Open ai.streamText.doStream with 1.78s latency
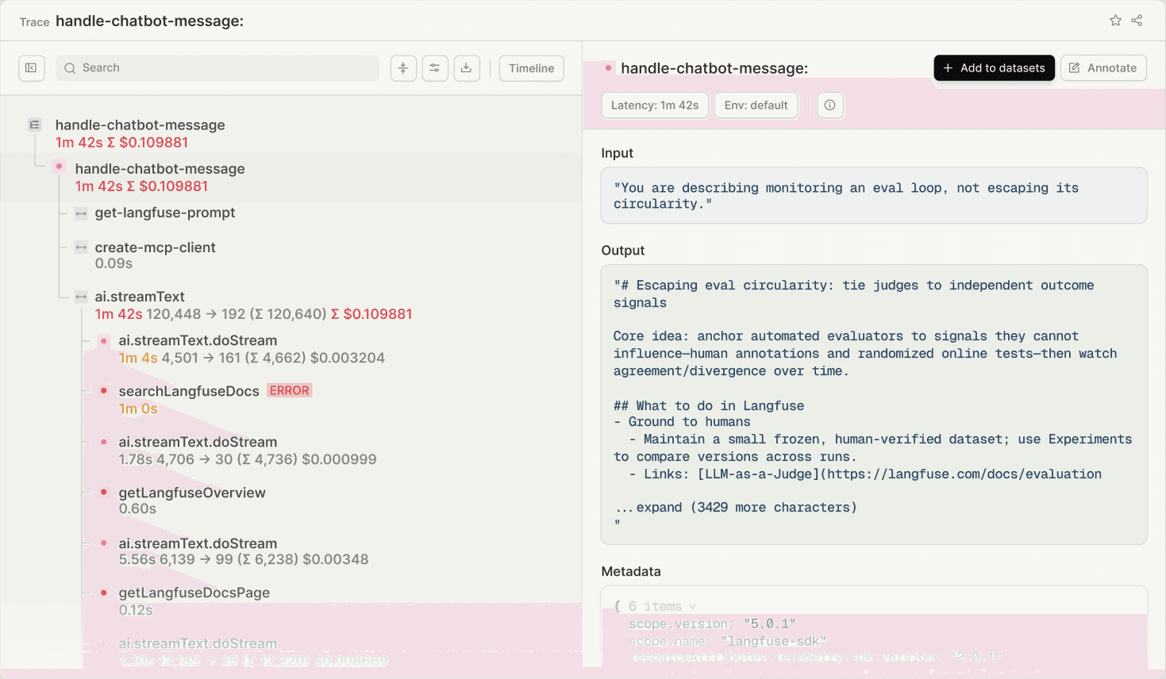Image resolution: width=1166 pixels, height=679 pixels. point(198,442)
